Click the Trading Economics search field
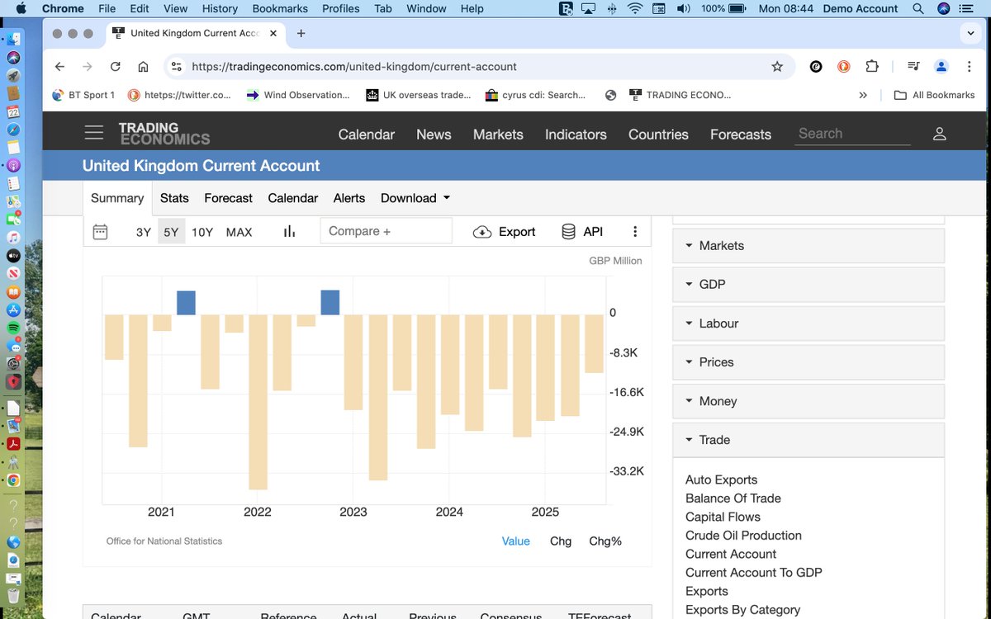991x619 pixels. [852, 134]
